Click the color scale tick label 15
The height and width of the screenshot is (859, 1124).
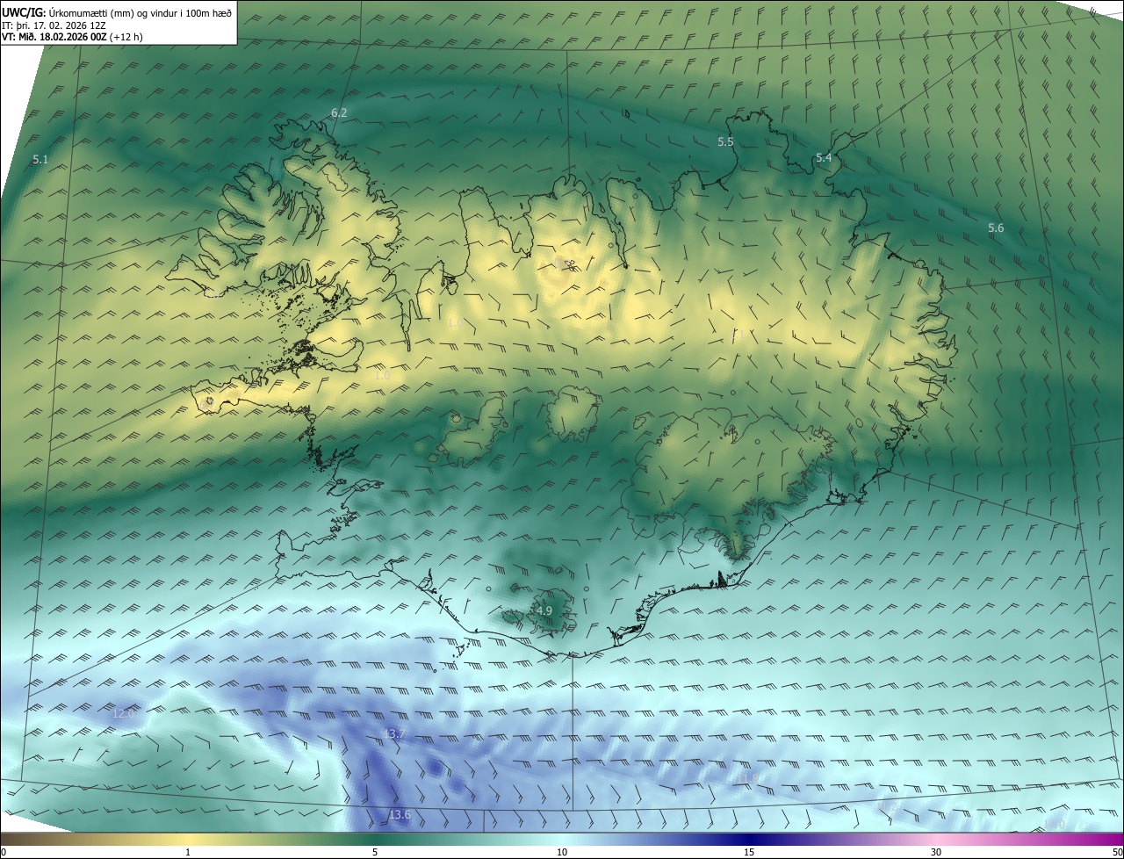click(749, 852)
